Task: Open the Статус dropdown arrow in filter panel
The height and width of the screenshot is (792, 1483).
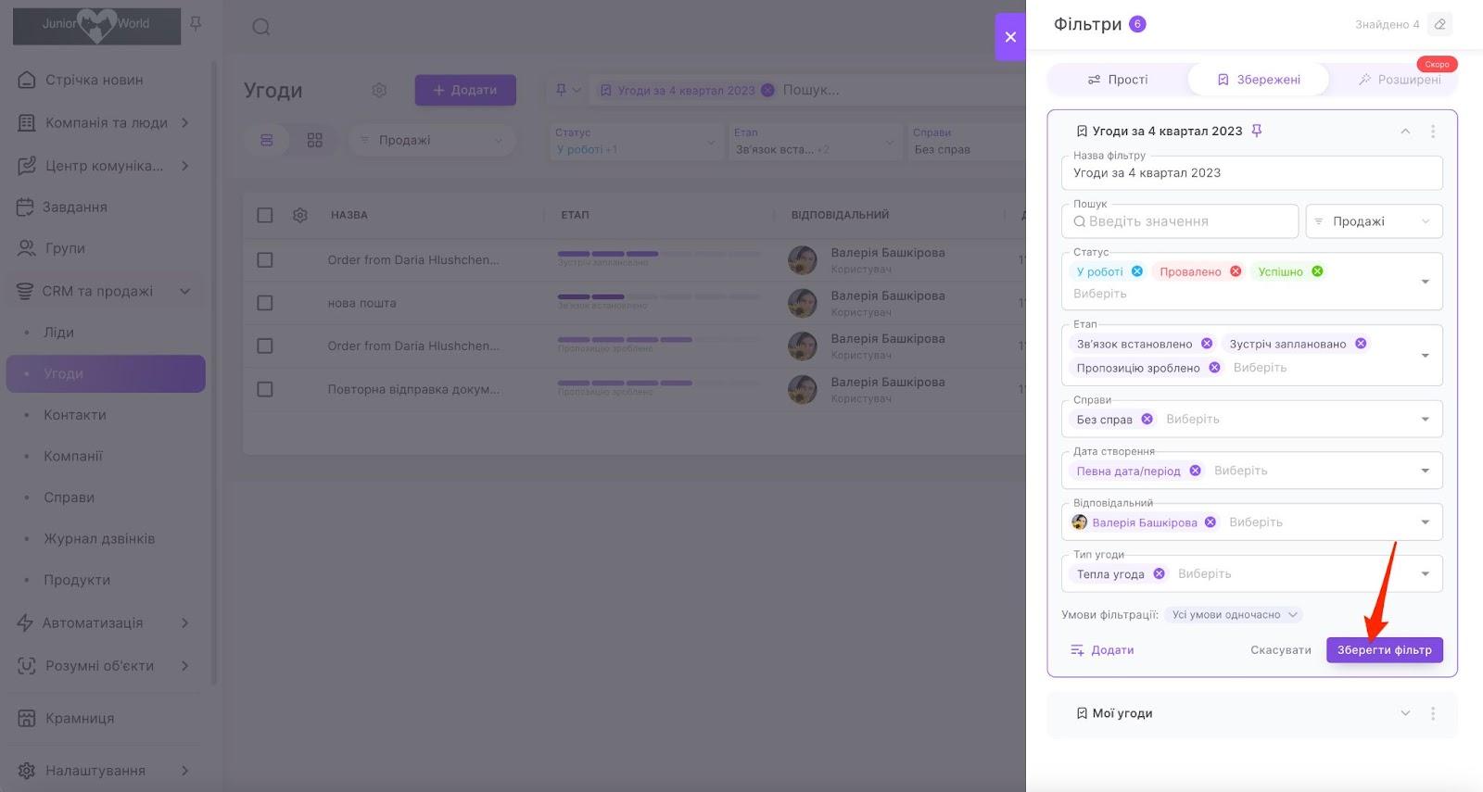Action: [x=1426, y=282]
